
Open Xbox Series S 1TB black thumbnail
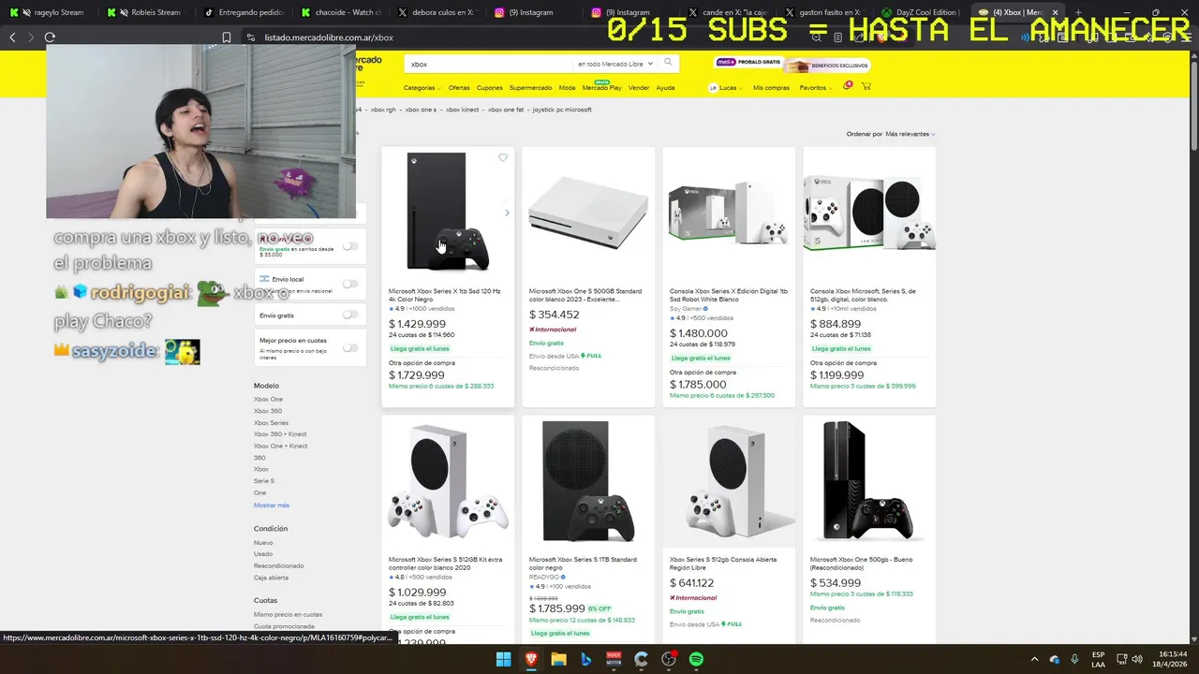pyautogui.click(x=588, y=481)
